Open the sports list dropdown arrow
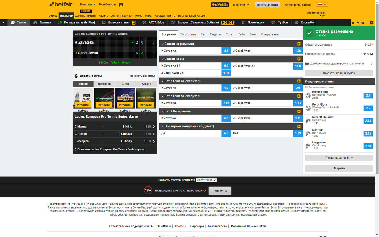Viewport: 379px width, 237px height. pos(3,22)
